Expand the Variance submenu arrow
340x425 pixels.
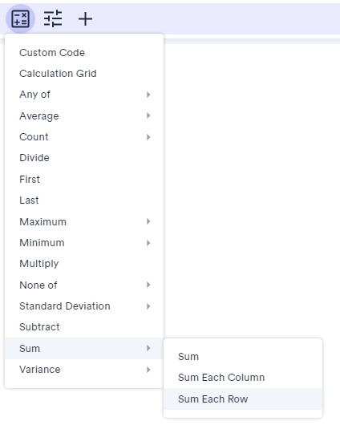click(148, 370)
